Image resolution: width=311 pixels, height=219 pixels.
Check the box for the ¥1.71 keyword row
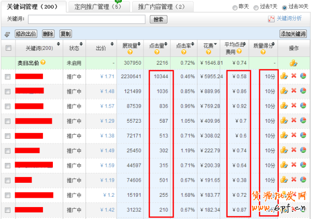click(8, 77)
